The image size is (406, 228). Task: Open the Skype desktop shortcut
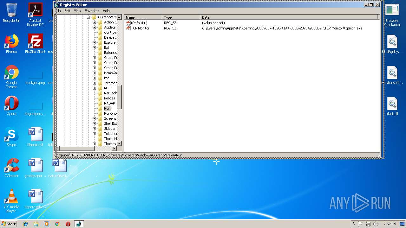tap(11, 137)
